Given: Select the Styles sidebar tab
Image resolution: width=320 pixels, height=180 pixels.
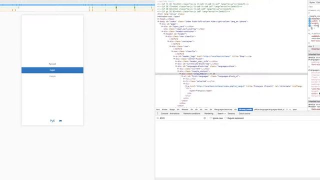Looking at the screenshot, I should coord(312,2).
